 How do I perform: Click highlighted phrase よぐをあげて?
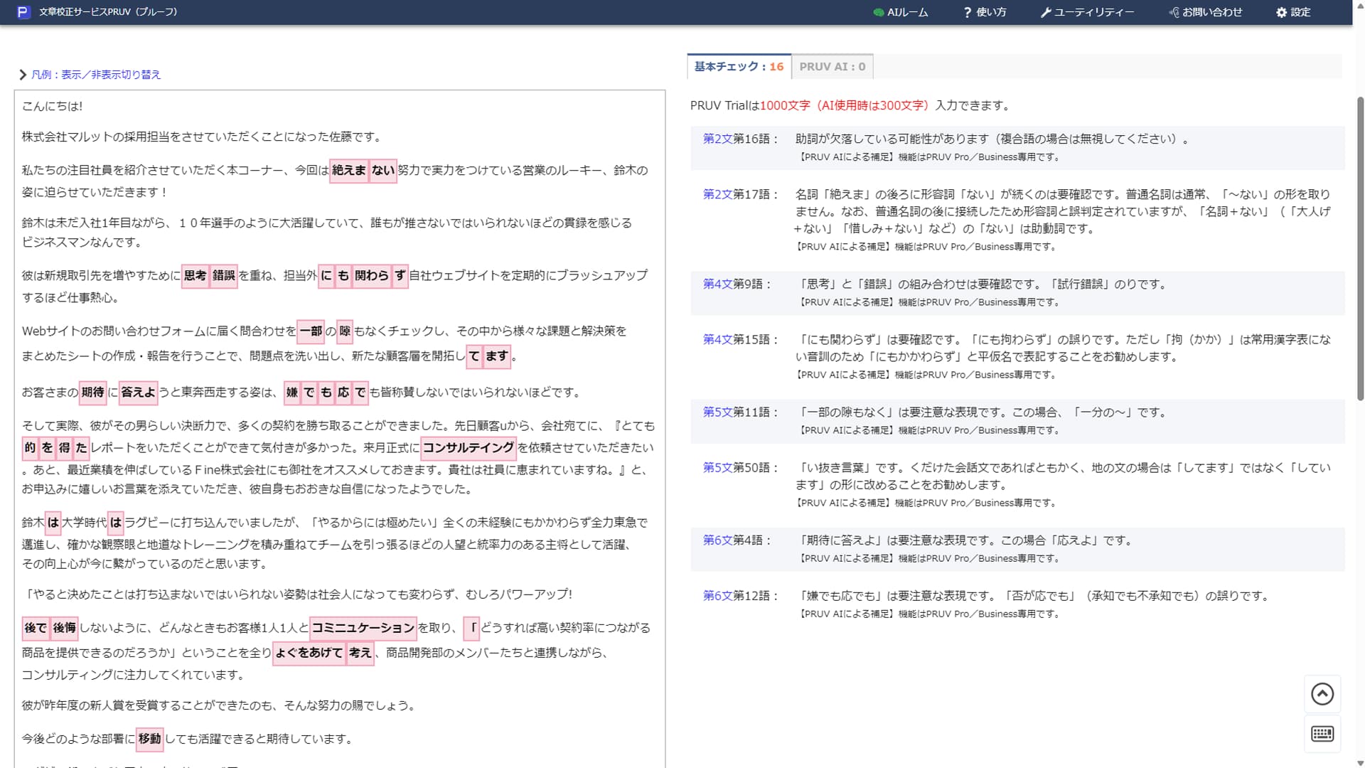[309, 653]
